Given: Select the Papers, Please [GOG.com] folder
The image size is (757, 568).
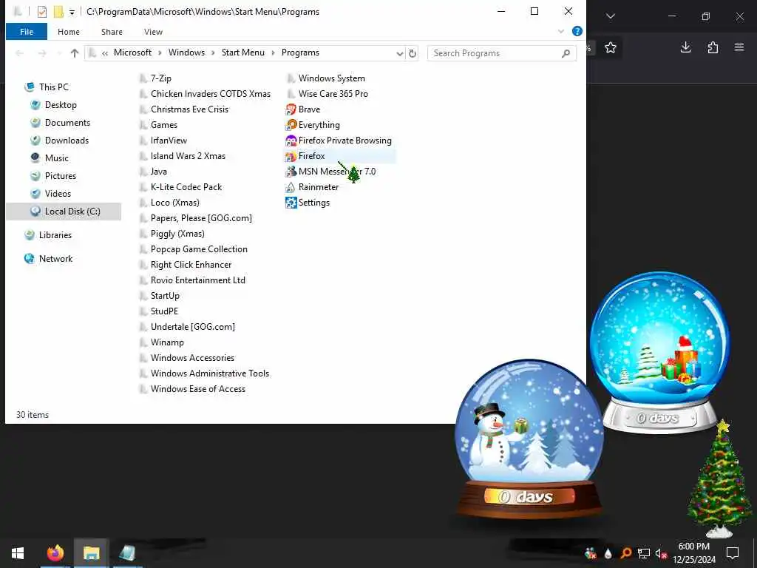Looking at the screenshot, I should pos(195,218).
